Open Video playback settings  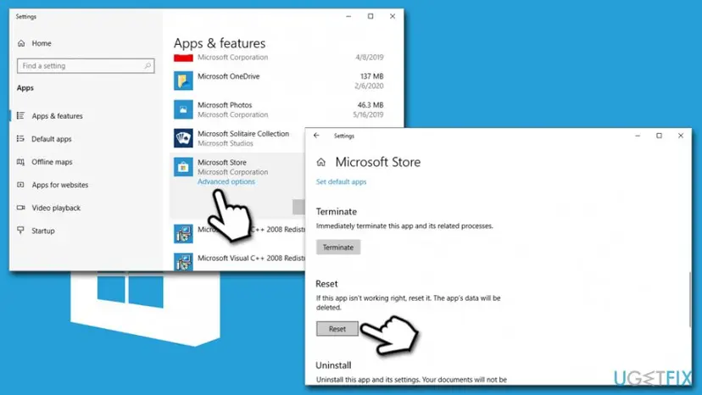(x=56, y=208)
